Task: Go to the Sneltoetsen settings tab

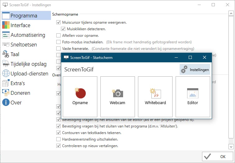Action: (x=26, y=45)
